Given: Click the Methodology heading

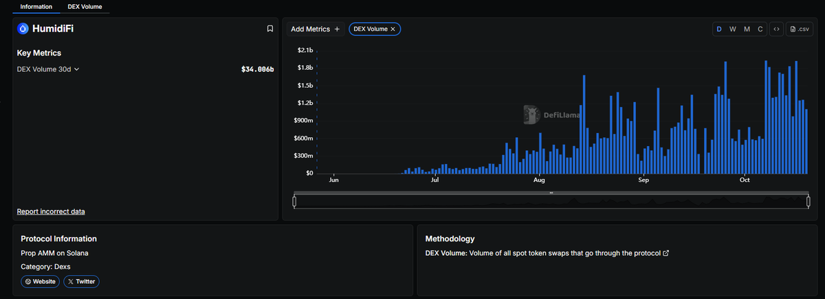Looking at the screenshot, I should click(x=450, y=239).
